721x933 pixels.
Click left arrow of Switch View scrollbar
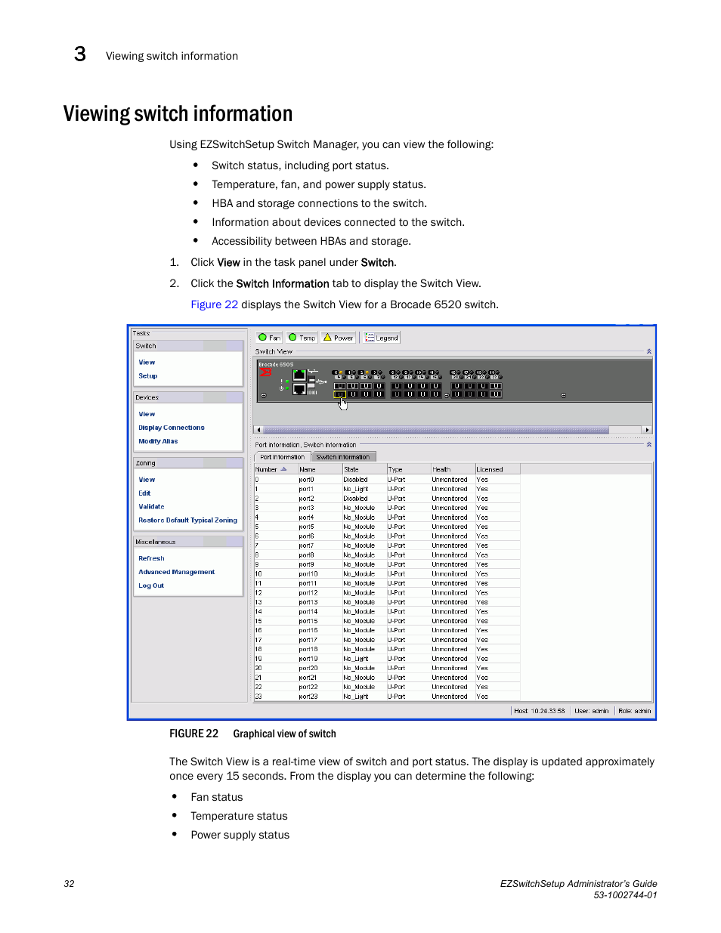258,430
